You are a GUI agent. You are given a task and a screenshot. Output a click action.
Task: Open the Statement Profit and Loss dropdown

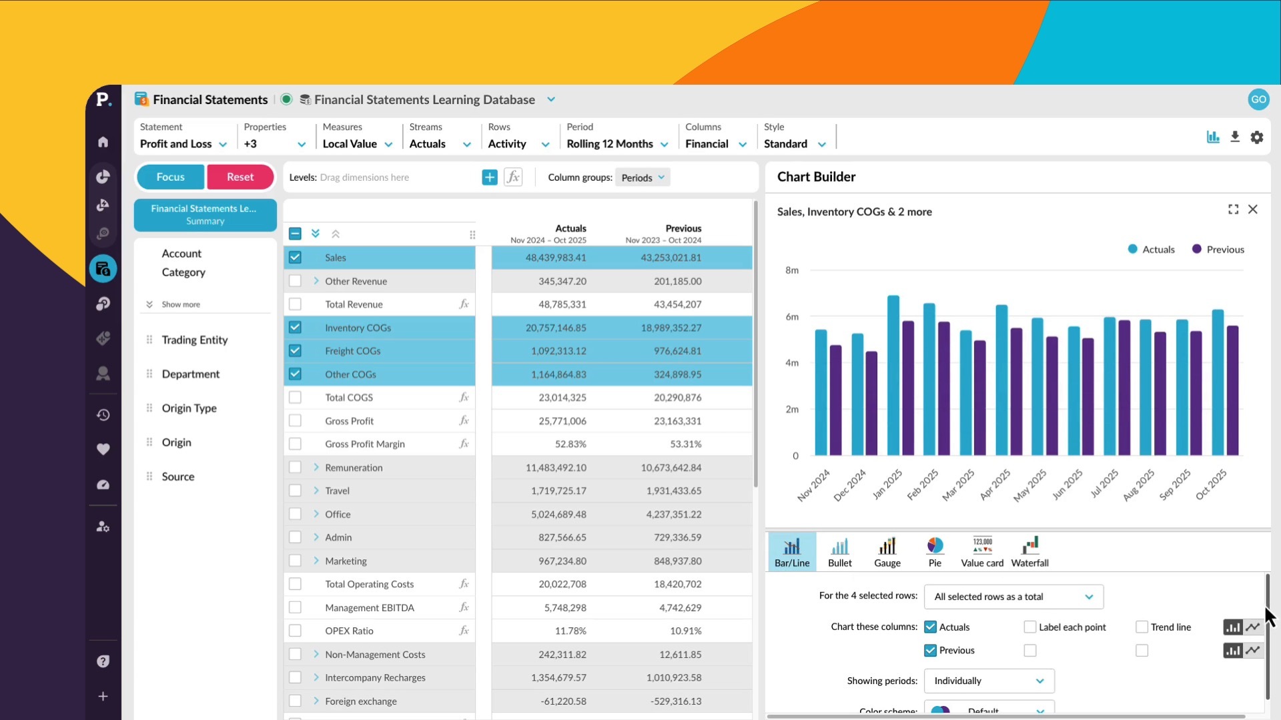(x=183, y=144)
